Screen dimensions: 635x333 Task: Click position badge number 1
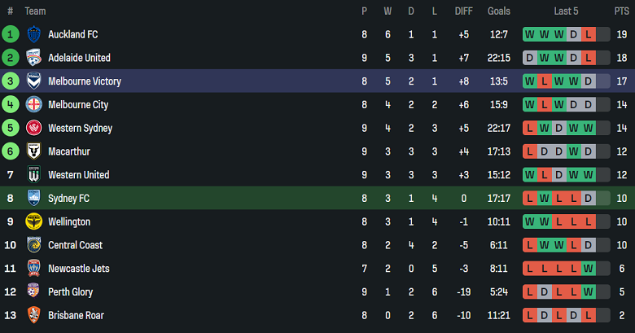(x=11, y=34)
